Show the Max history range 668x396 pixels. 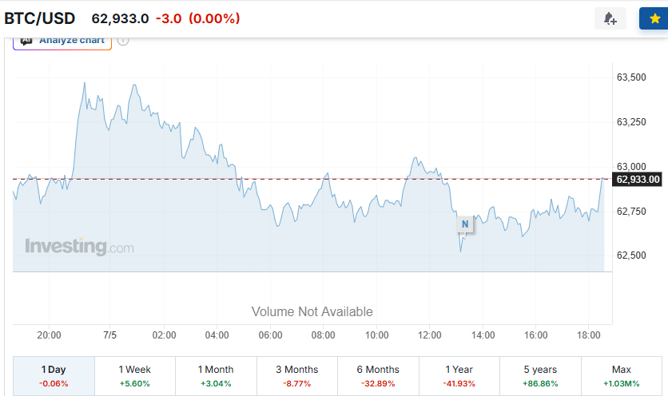click(621, 376)
